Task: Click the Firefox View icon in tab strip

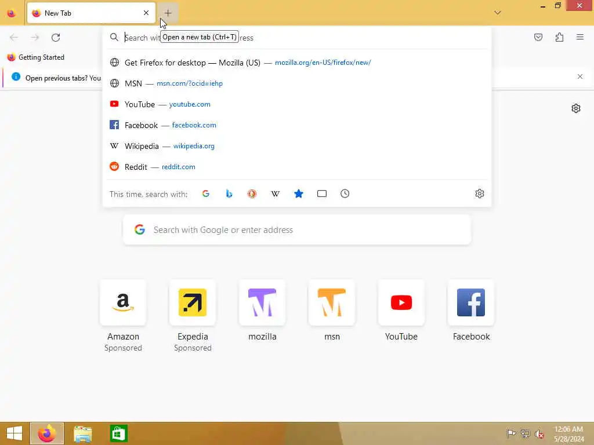Action: point(12,13)
